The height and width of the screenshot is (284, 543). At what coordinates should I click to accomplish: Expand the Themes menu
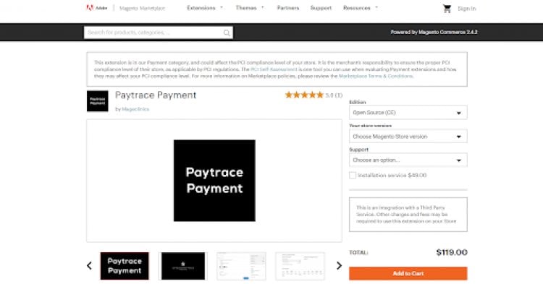[x=250, y=8]
